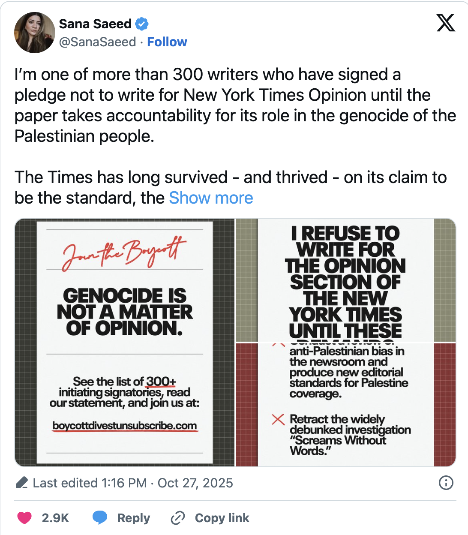The width and height of the screenshot is (468, 535).
Task: Click the blue verified badge
Action: [142, 24]
